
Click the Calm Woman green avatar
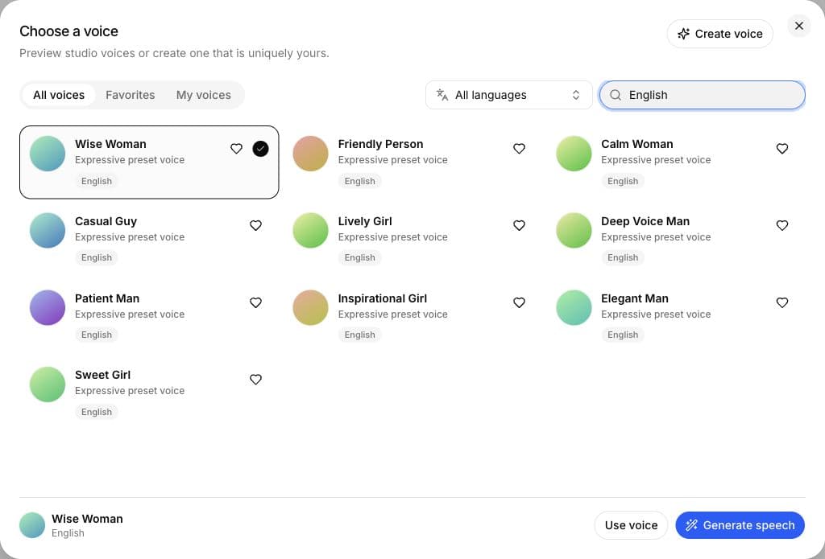point(574,154)
